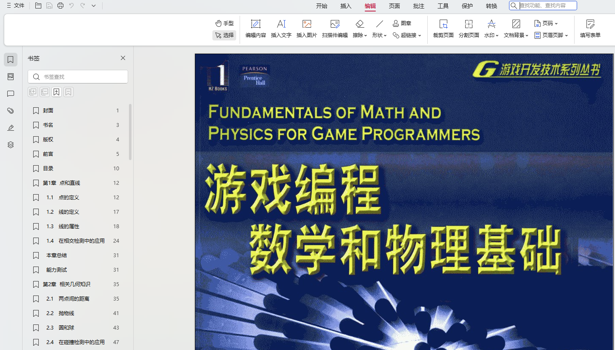This screenshot has height=350, width=615.
Task: Click the redo arrow icon
Action: point(83,6)
